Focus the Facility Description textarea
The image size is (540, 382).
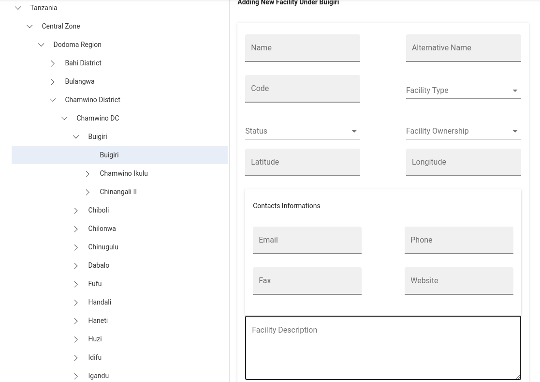tap(383, 348)
